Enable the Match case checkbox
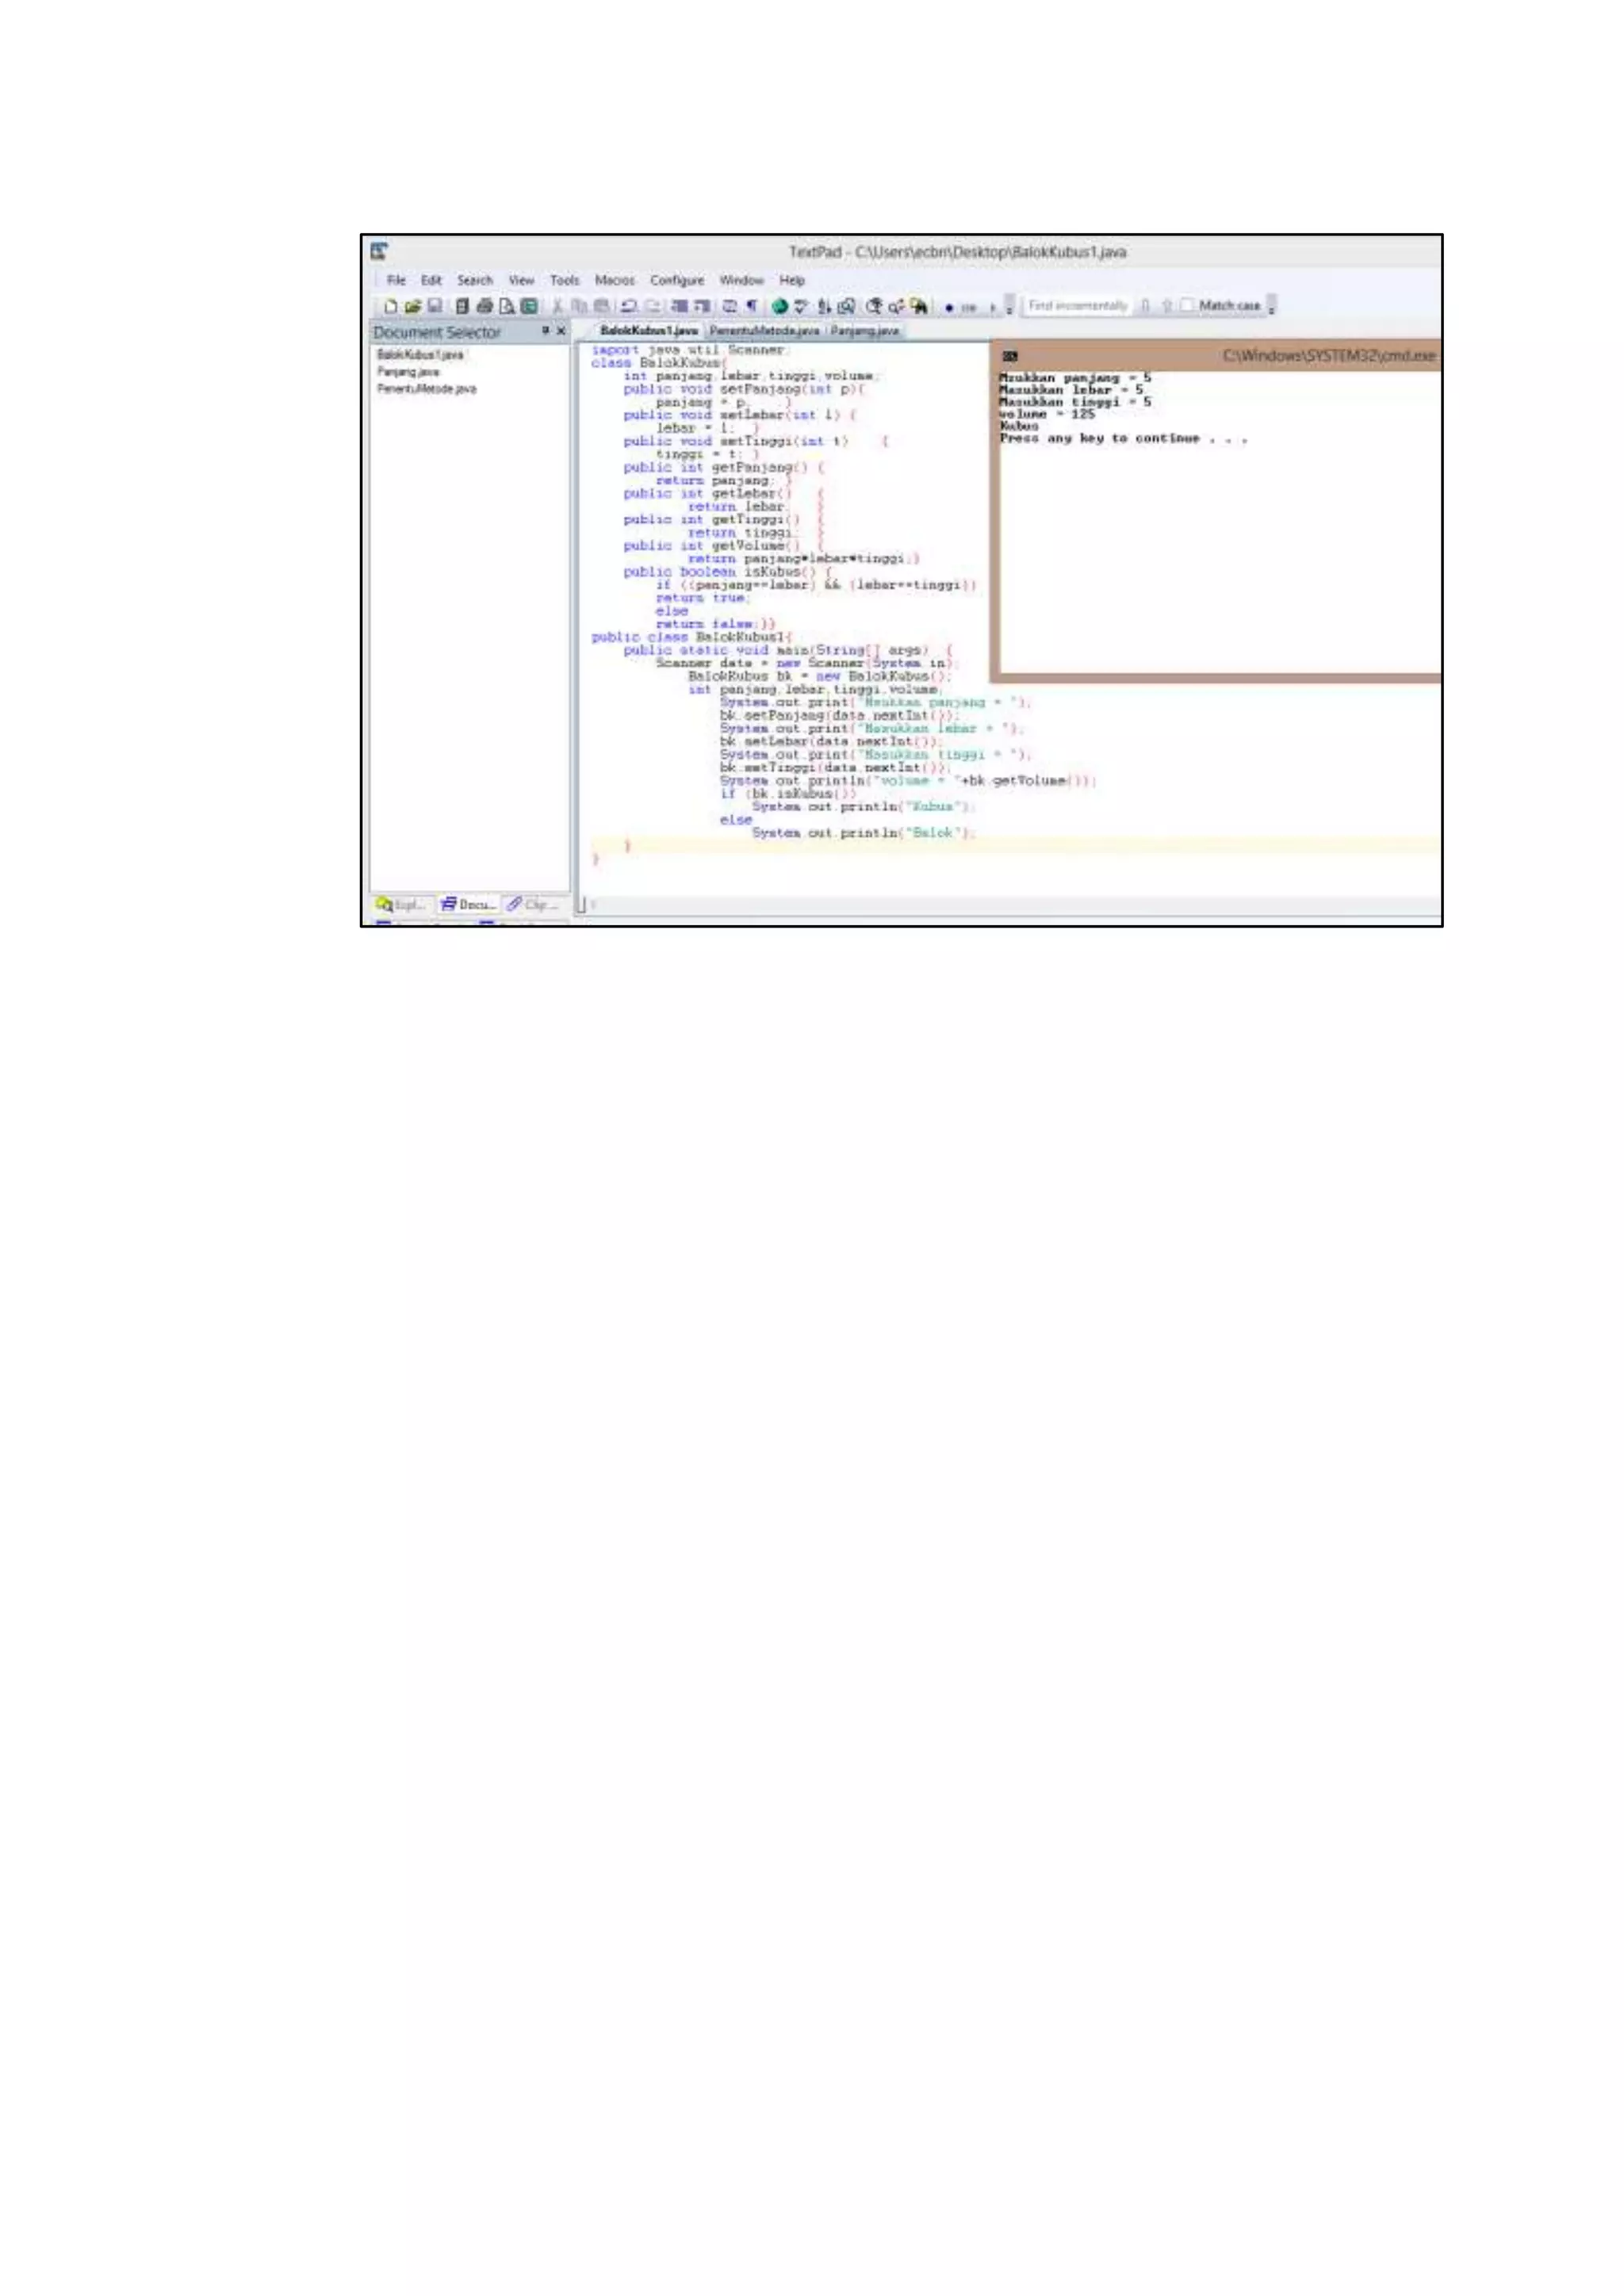 pyautogui.click(x=1187, y=305)
